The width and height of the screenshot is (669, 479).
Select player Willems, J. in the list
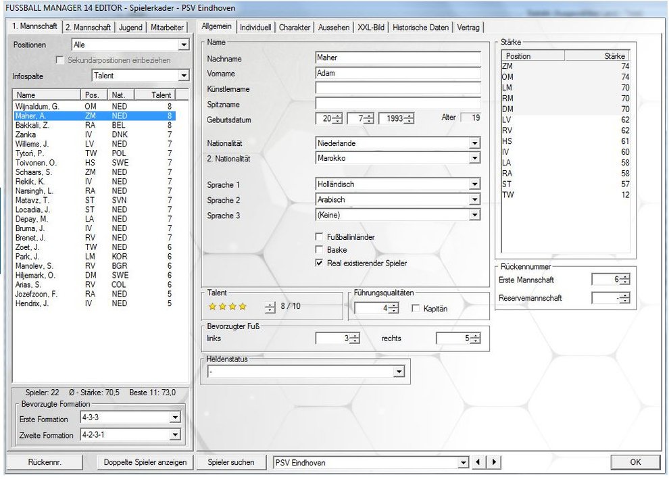click(x=95, y=144)
